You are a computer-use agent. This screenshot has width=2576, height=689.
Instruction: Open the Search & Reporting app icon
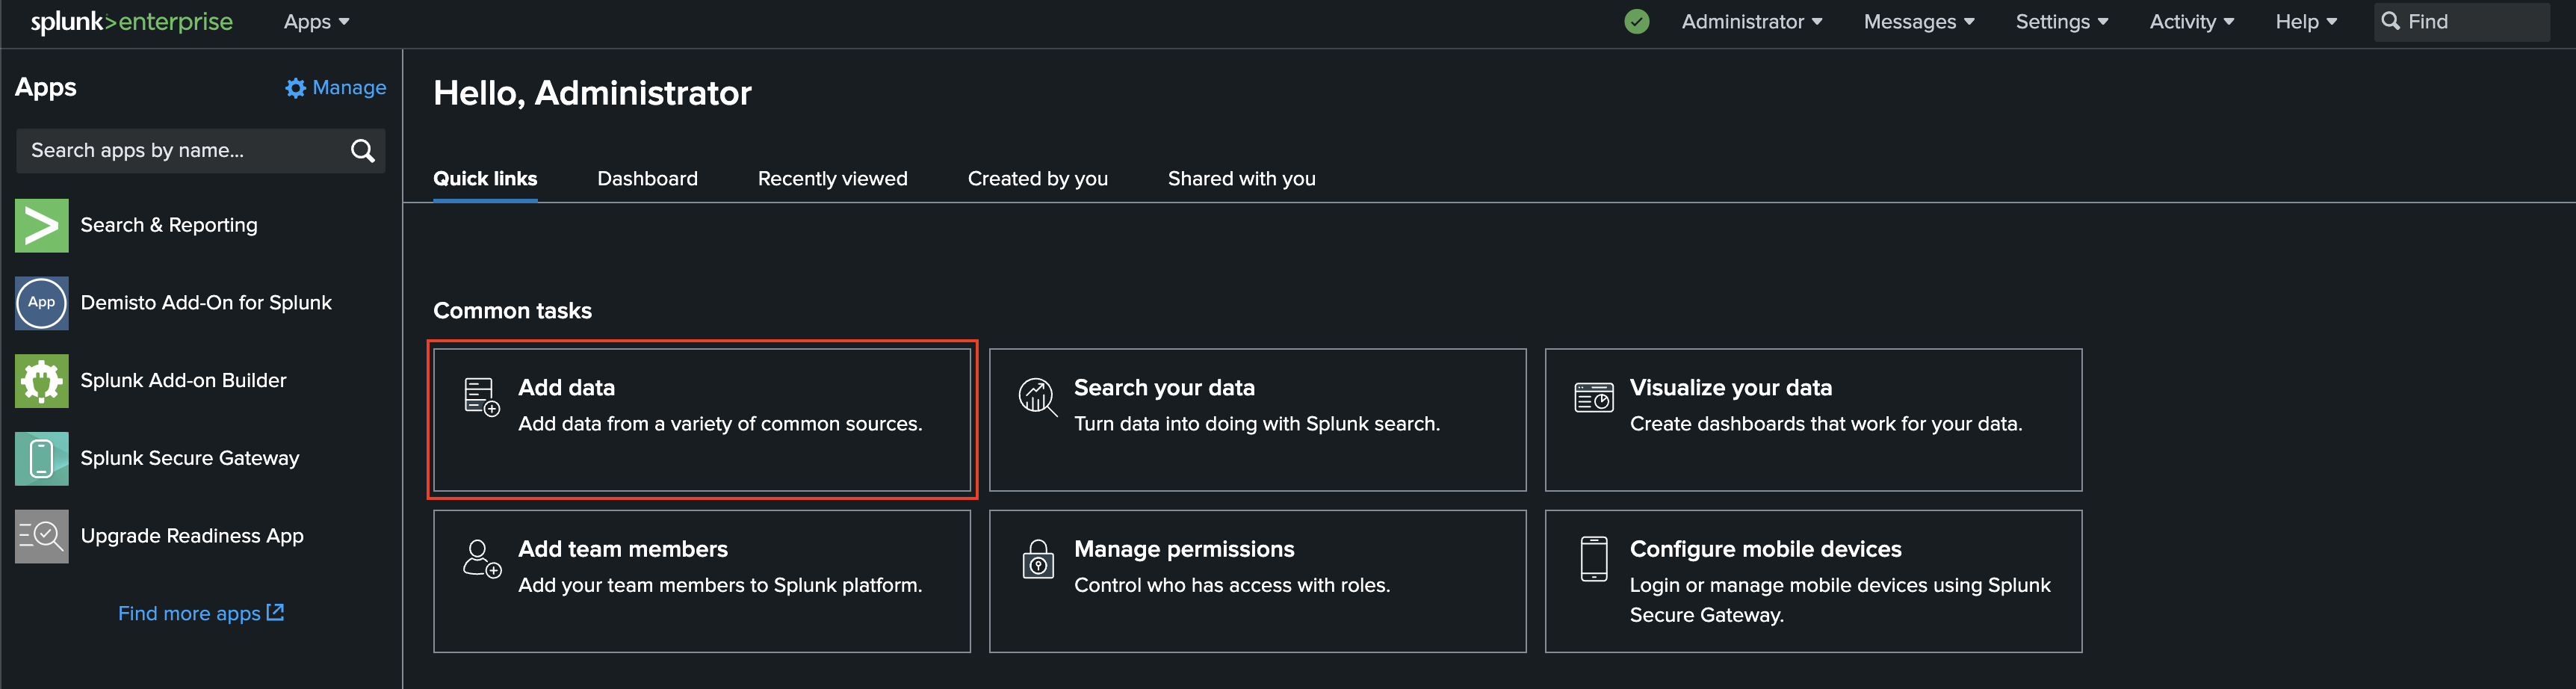41,225
